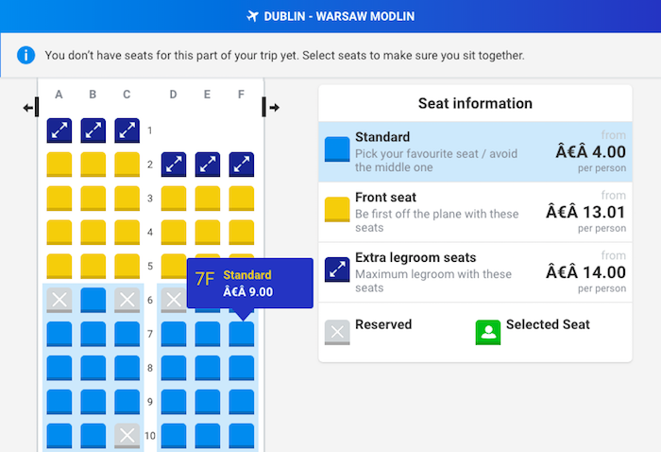
Task: Click the green Selected Seat legend icon
Action: coord(488,332)
